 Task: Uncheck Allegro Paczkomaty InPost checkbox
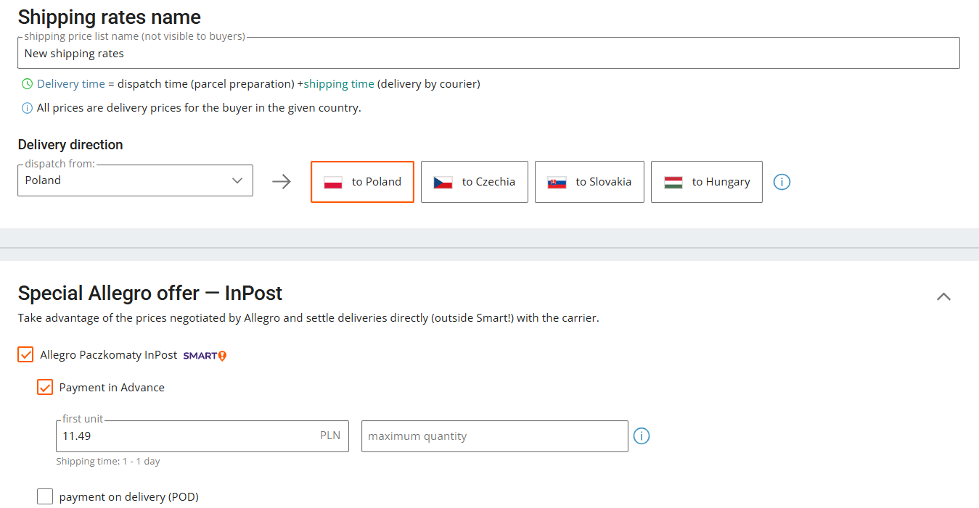(26, 355)
